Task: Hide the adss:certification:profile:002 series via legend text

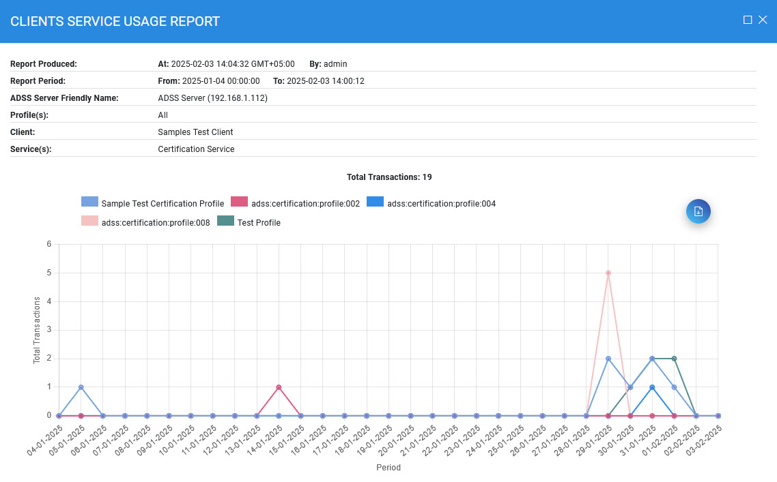Action: [305, 203]
